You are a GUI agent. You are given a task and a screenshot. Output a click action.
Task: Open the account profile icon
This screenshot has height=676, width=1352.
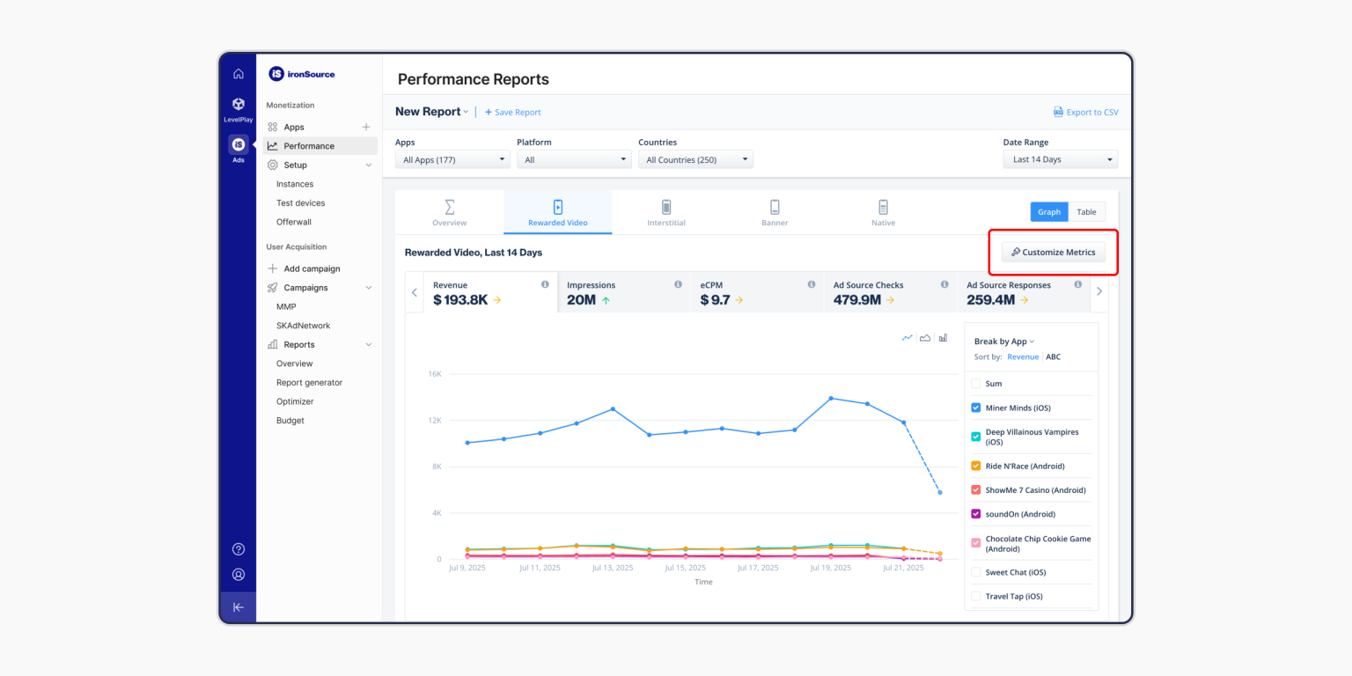238,574
